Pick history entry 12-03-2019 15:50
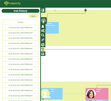Image resolution: width=111 pixels, height=101 pixels. click(20, 54)
